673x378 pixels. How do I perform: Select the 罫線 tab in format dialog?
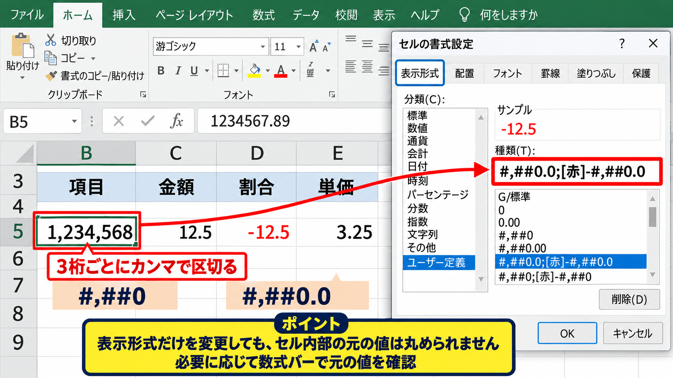pyautogui.click(x=550, y=74)
